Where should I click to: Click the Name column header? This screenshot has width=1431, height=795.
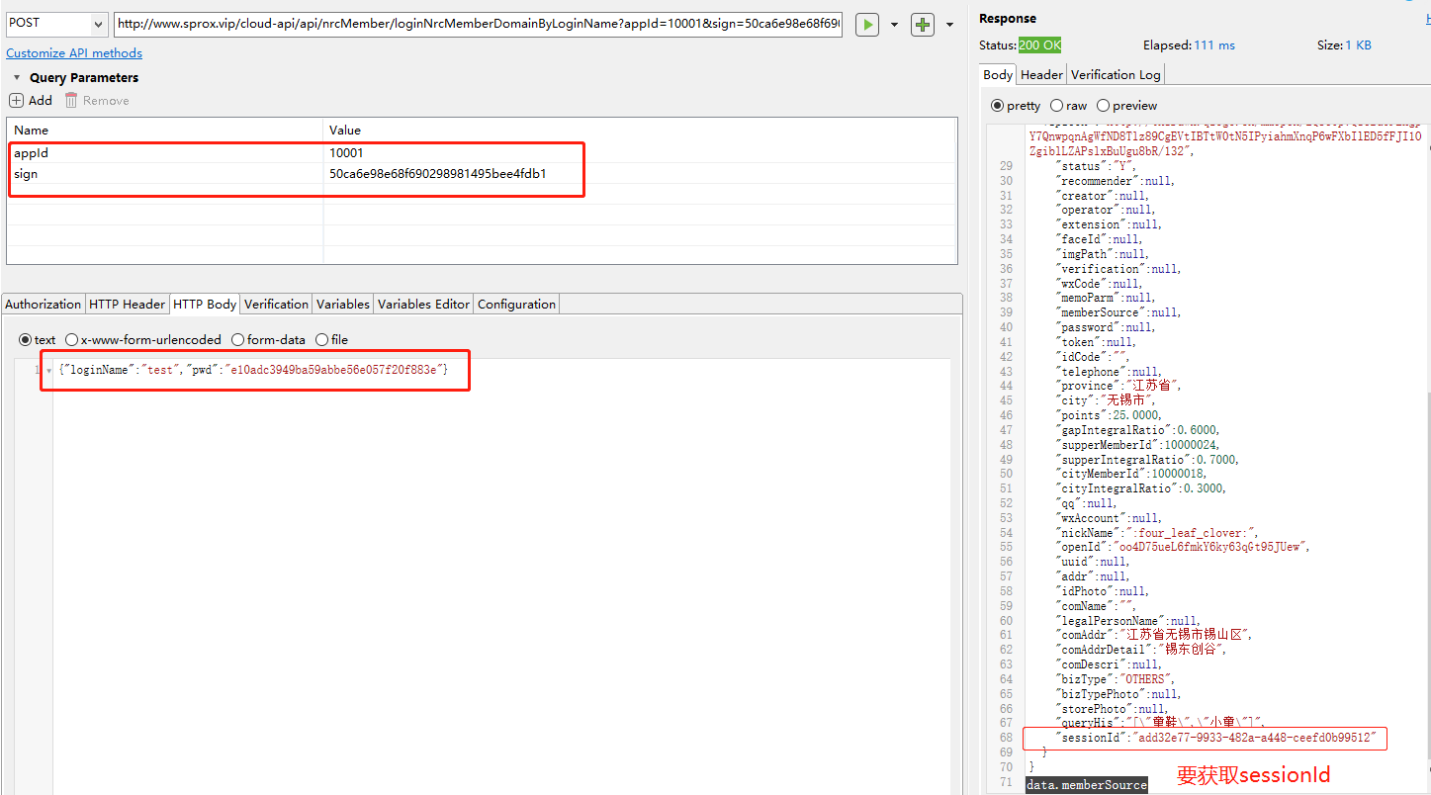165,131
